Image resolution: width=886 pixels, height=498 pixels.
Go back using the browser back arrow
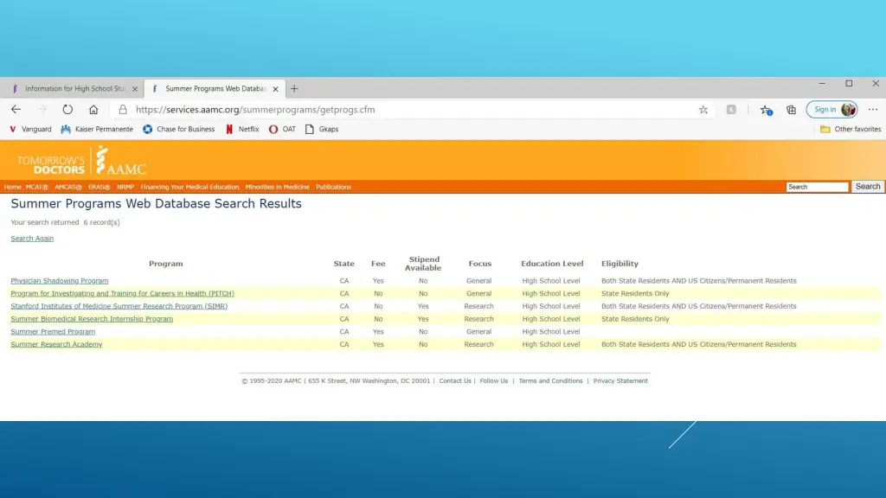16,110
